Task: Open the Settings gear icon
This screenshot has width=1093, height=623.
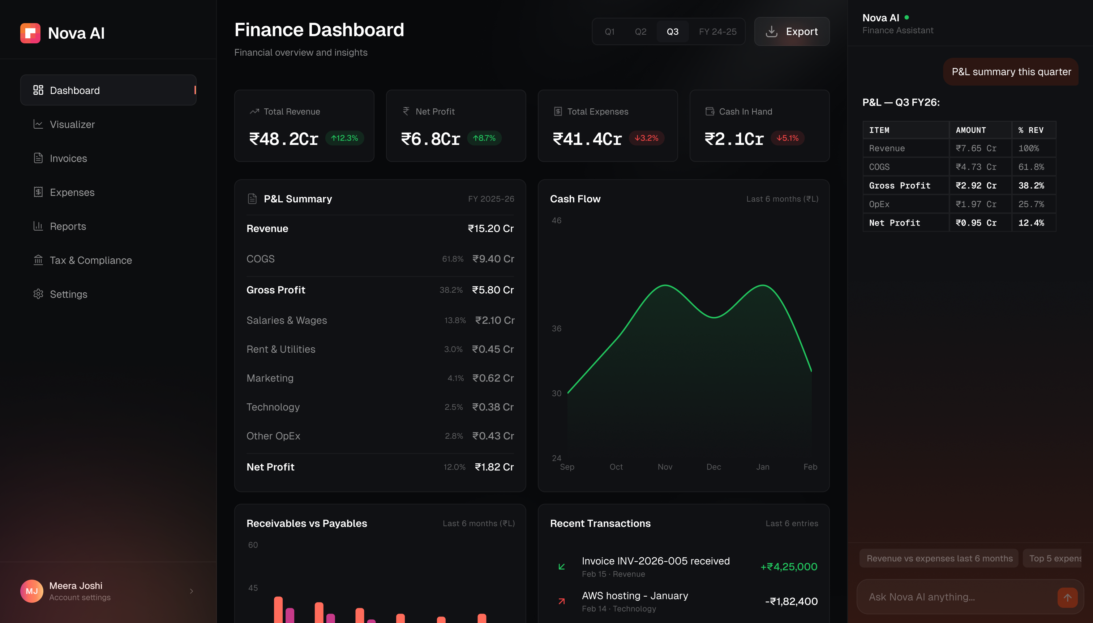Action: tap(39, 294)
